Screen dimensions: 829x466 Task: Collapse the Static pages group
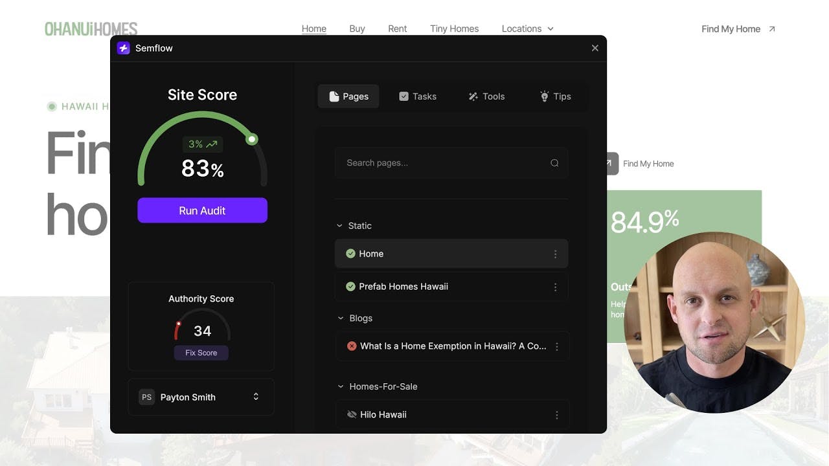click(x=339, y=226)
